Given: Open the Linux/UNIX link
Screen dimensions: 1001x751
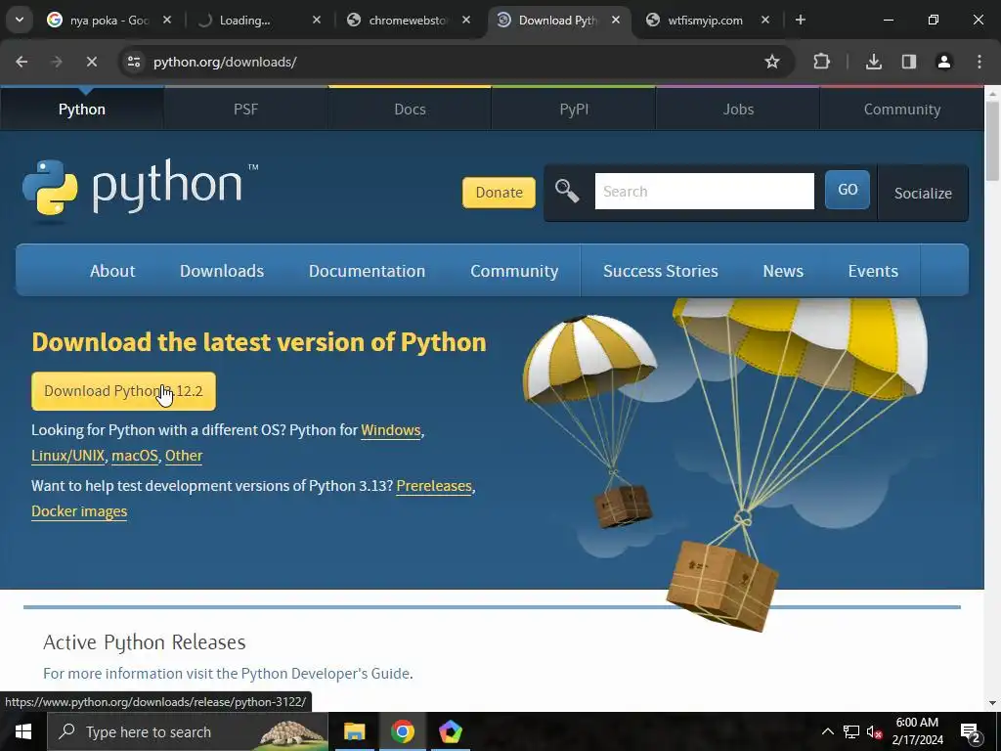Looking at the screenshot, I should [x=67, y=456].
